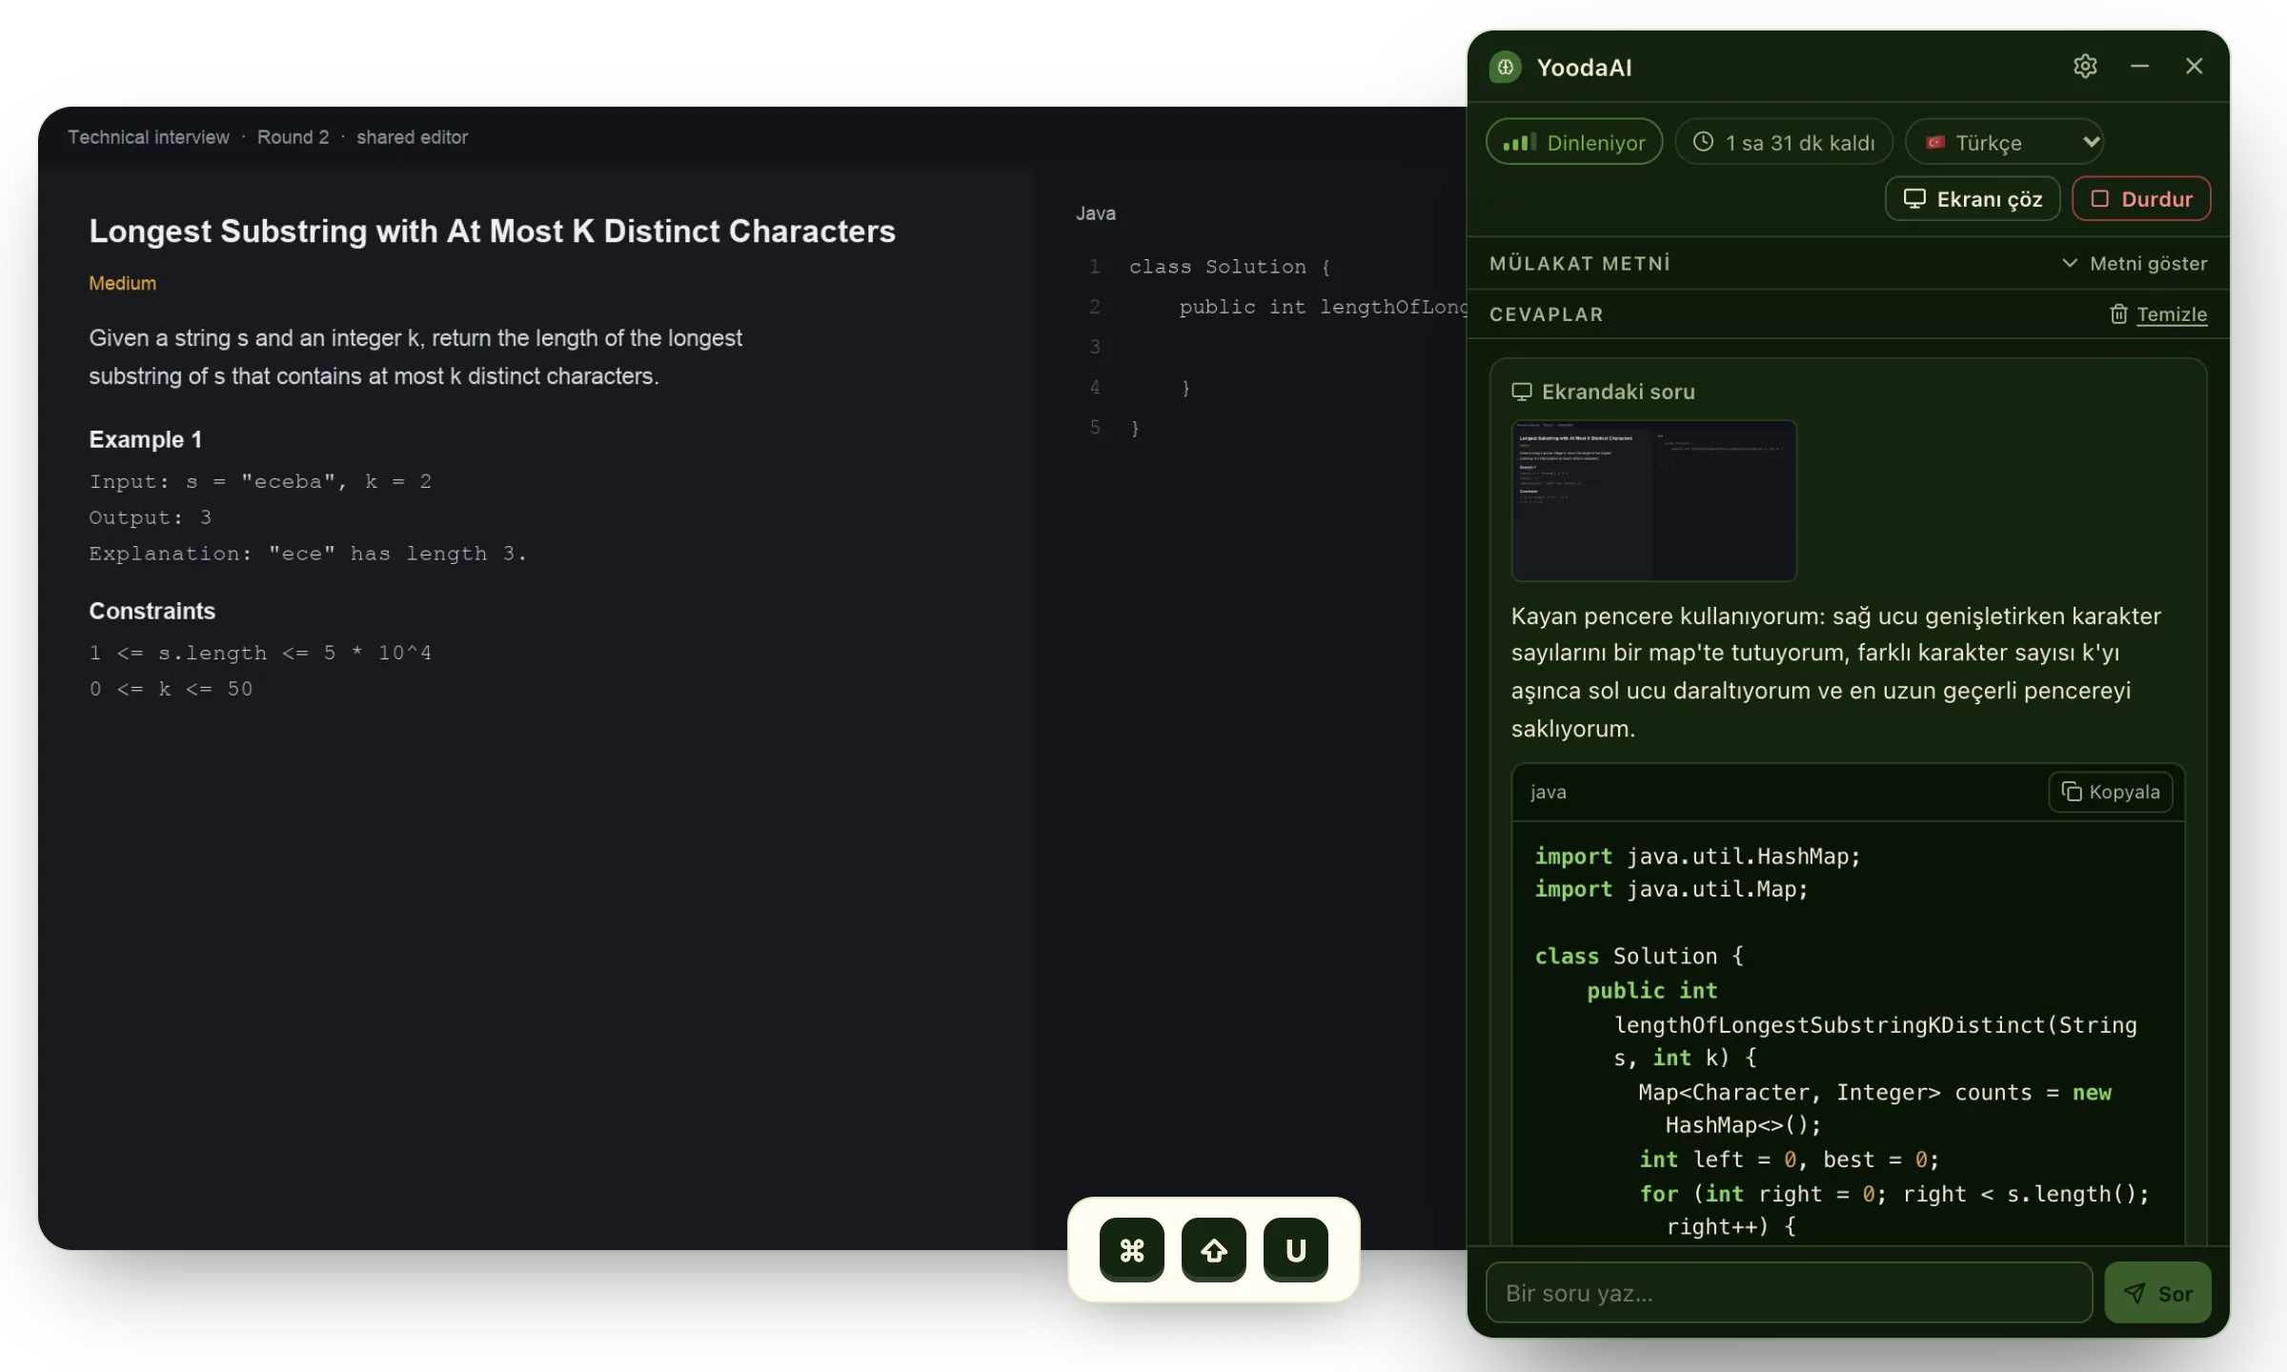Click the Command key icon
2287x1372 pixels.
point(1132,1250)
